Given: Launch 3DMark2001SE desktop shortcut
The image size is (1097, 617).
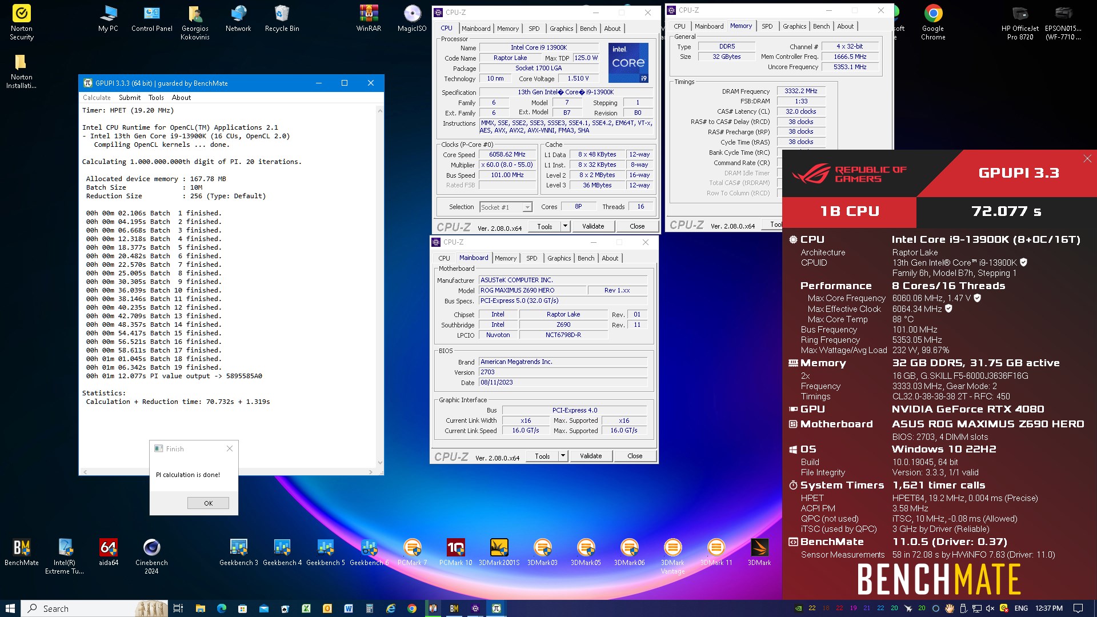Looking at the screenshot, I should pyautogui.click(x=499, y=552).
